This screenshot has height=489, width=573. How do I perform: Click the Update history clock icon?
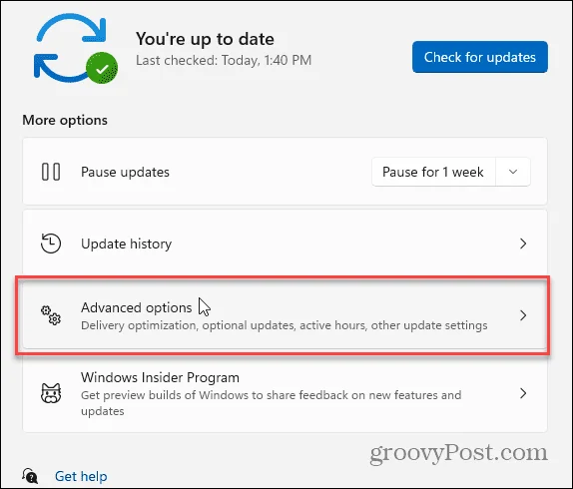(x=51, y=244)
